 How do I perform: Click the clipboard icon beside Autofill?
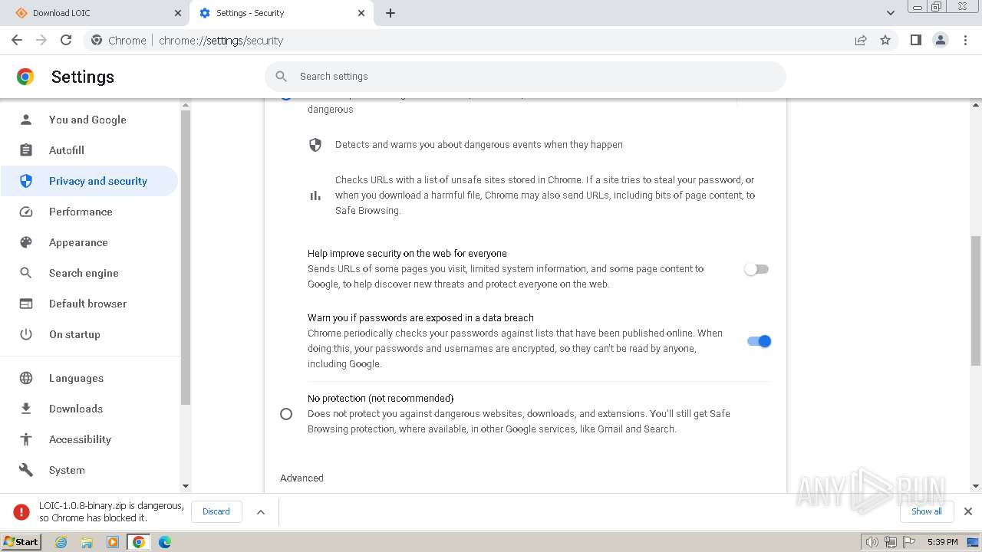point(26,150)
